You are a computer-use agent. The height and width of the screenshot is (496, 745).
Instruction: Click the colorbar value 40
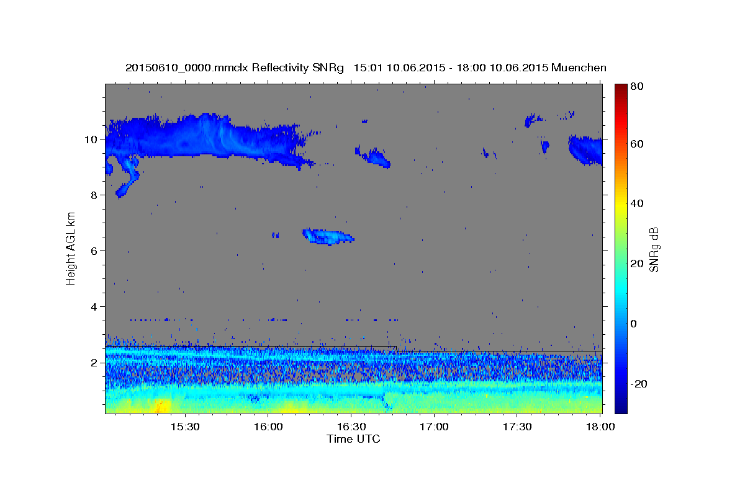point(637,203)
